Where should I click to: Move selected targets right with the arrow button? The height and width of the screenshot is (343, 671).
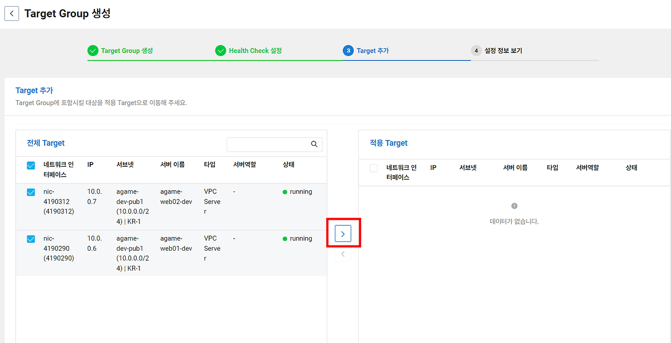(343, 234)
